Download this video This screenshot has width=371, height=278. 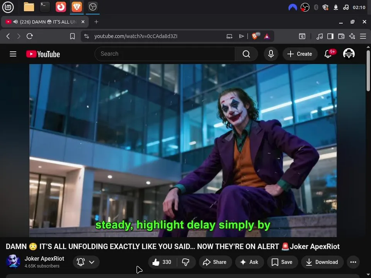(x=322, y=262)
